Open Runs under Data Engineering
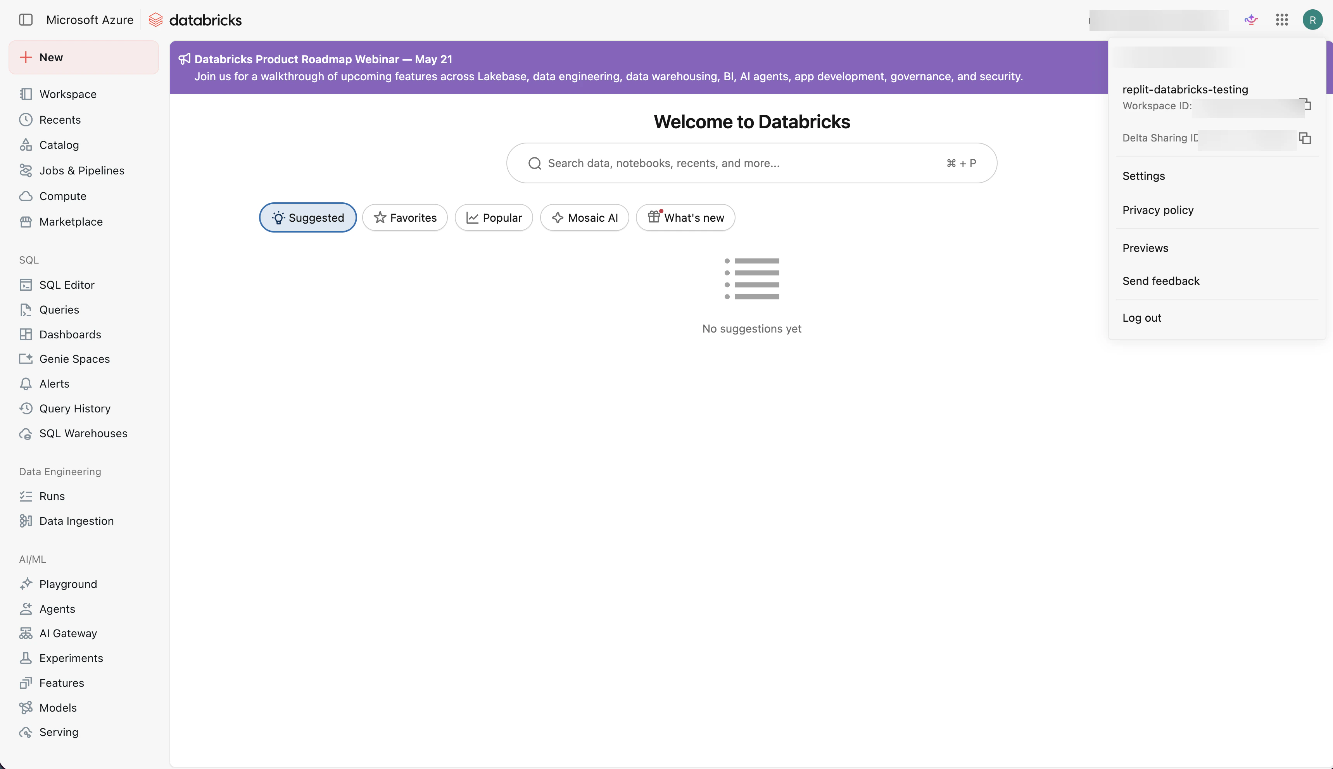 tap(83, 496)
